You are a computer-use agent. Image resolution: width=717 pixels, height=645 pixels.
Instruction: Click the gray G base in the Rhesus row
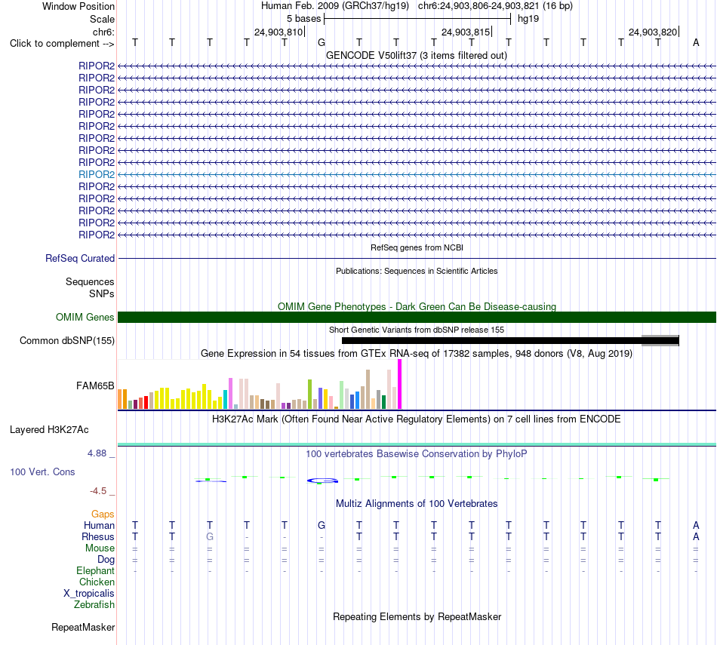(x=209, y=536)
